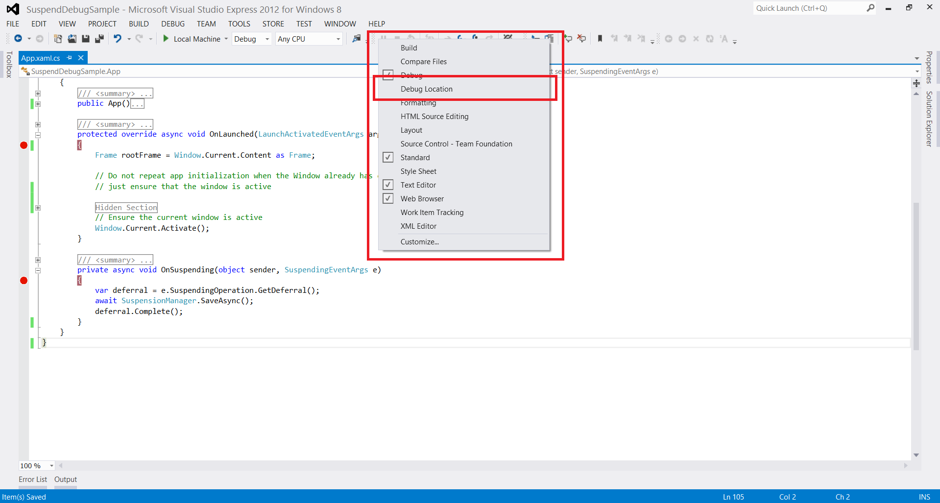Open the Local Machine target dropdown arrow
940x503 pixels.
[x=226, y=39]
